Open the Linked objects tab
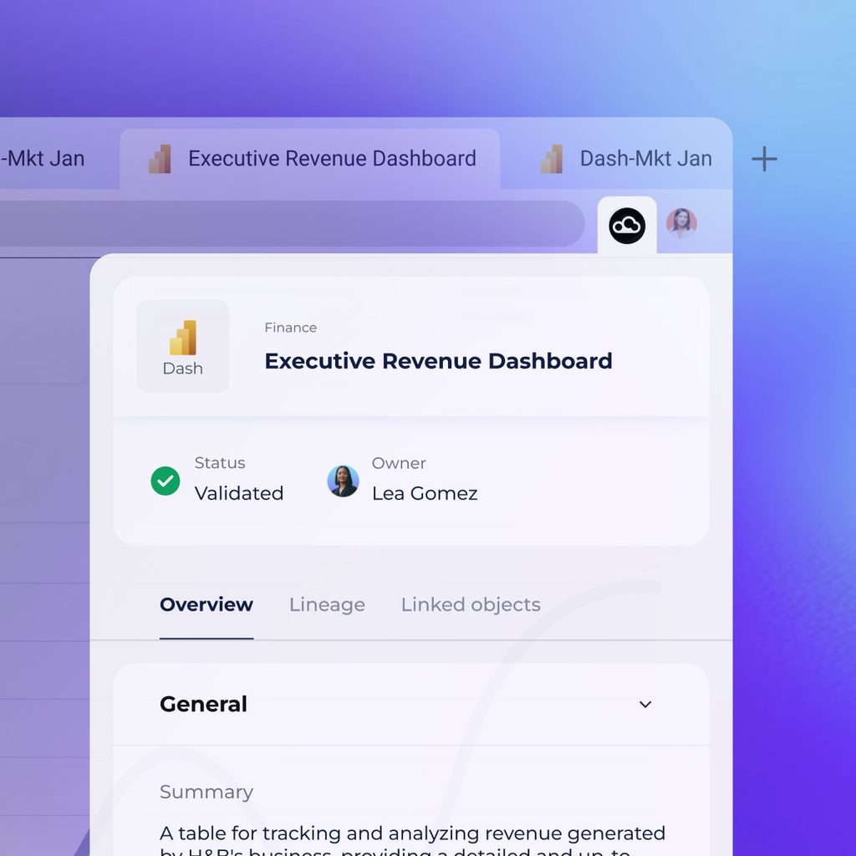Image resolution: width=856 pixels, height=856 pixels. click(471, 605)
